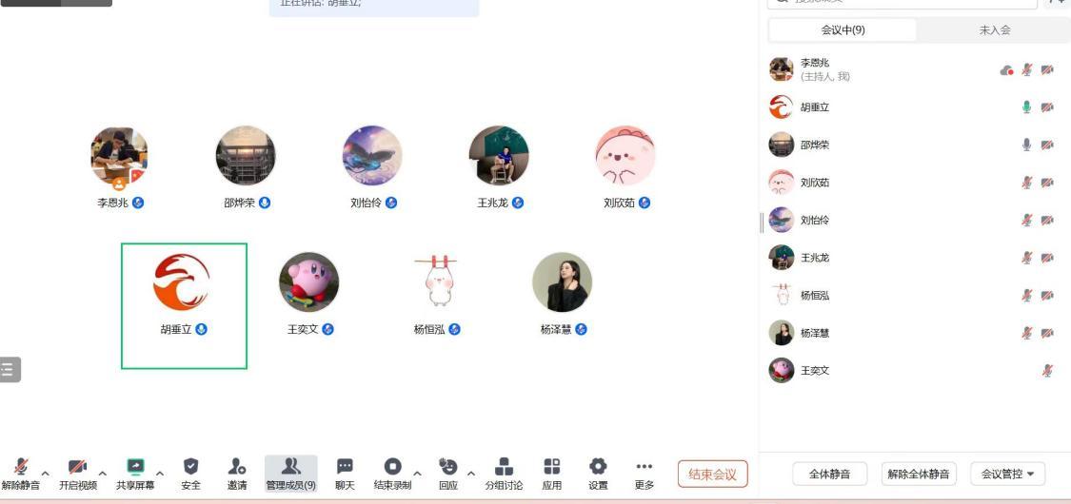Click the 邀请 invite icon
This screenshot has height=504, width=1071.
236,467
